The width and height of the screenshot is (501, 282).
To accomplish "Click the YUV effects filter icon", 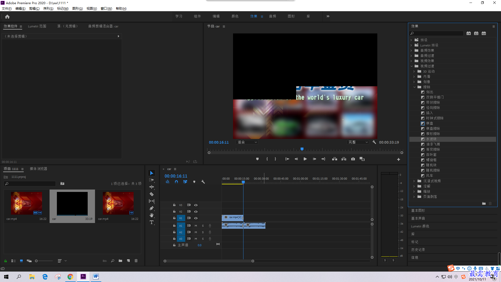I will (484, 33).
